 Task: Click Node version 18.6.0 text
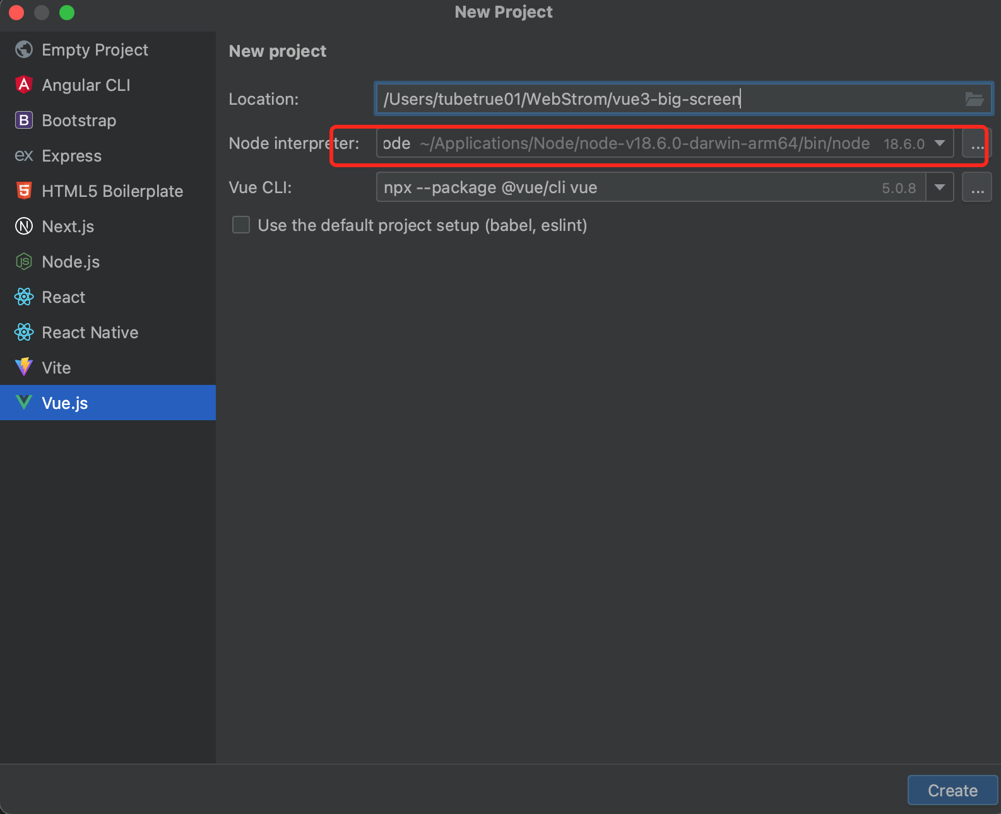pyautogui.click(x=904, y=144)
